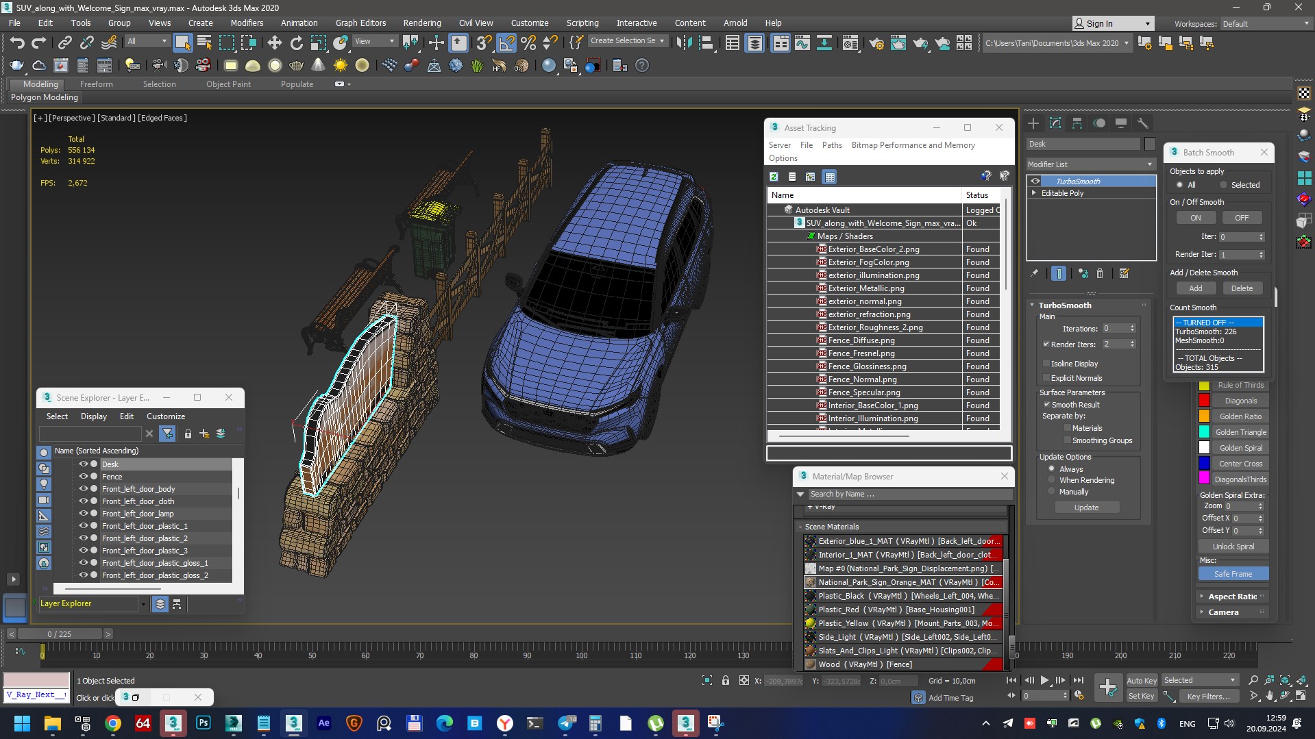
Task: Enable Explicit Normals checkbox
Action: [1046, 378]
